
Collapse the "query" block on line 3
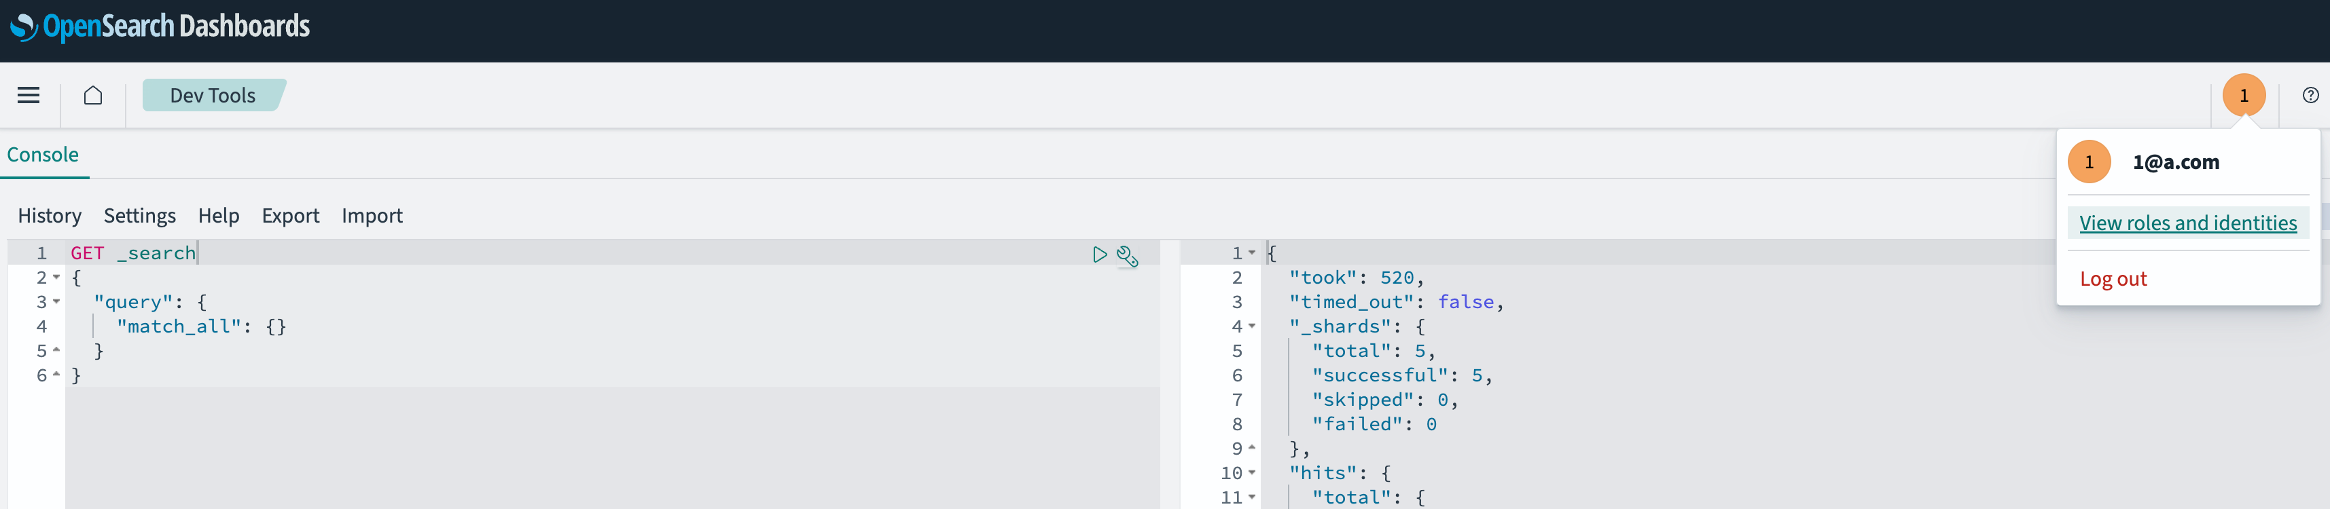(56, 302)
